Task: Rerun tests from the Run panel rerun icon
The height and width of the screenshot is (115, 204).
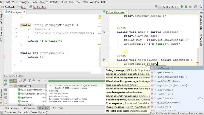Action: [x=5, y=80]
